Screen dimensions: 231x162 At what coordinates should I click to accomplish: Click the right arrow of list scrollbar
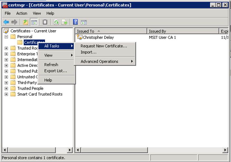[x=225, y=150]
